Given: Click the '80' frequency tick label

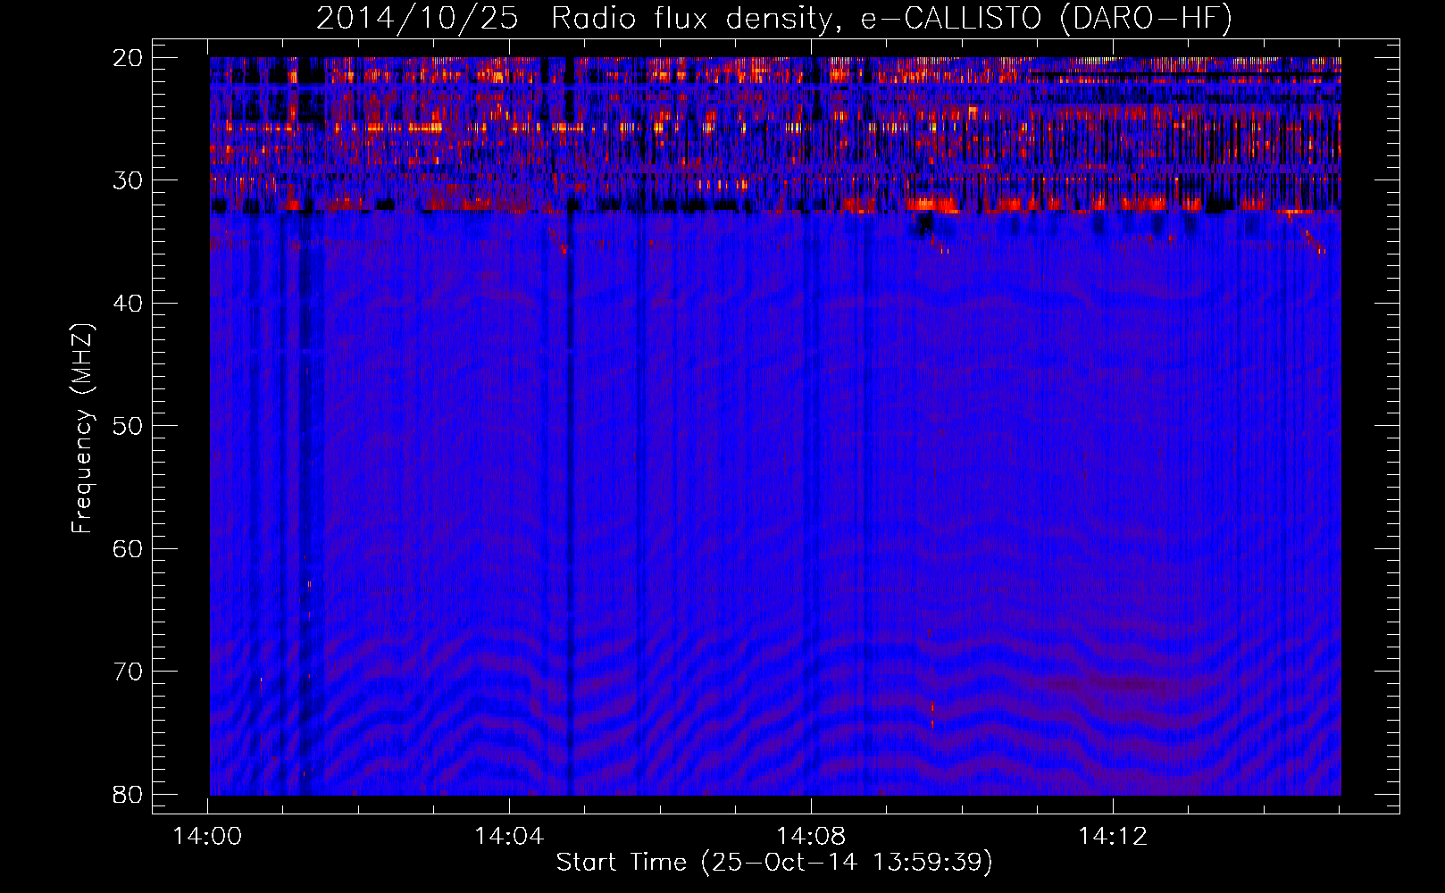Looking at the screenshot, I should click(128, 794).
